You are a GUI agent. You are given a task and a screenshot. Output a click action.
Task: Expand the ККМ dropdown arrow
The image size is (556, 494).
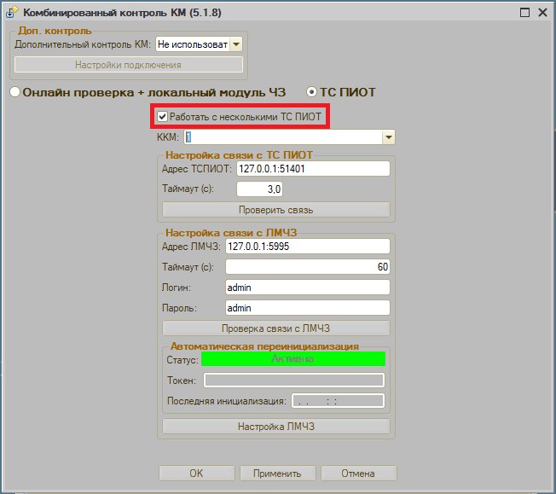pyautogui.click(x=389, y=137)
